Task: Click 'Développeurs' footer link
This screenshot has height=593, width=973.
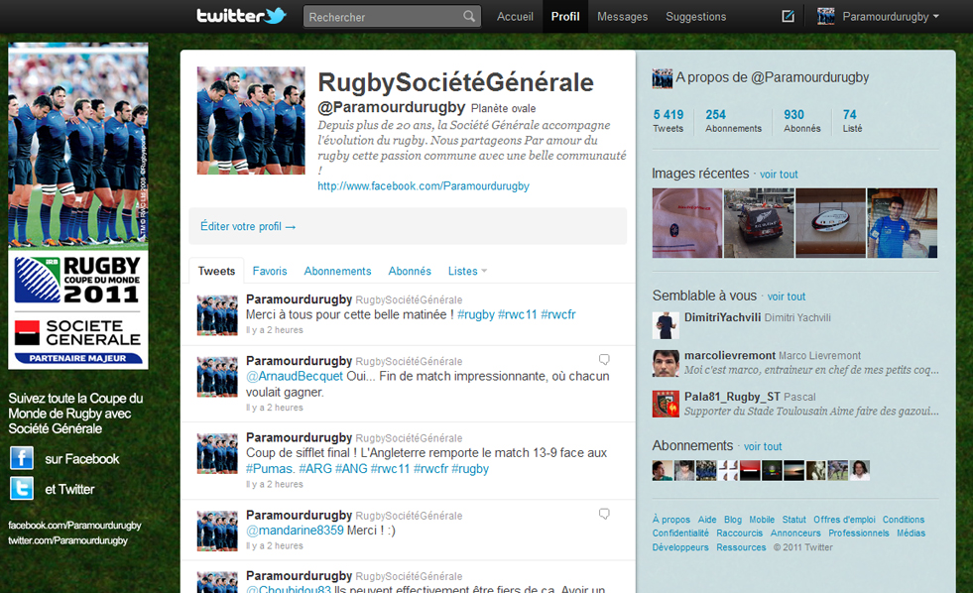Action: click(x=680, y=547)
